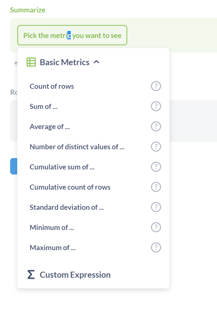This screenshot has height=313, width=217.
Task: Click help icon next to Count of rows
Action: click(156, 86)
